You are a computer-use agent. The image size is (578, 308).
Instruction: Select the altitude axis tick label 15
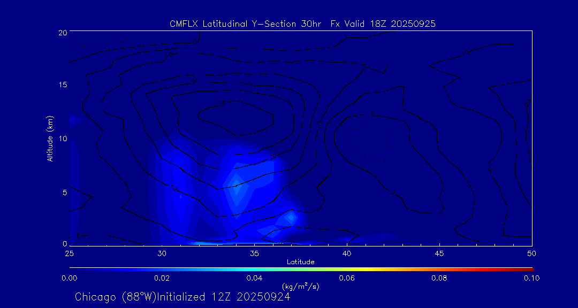tap(63, 84)
